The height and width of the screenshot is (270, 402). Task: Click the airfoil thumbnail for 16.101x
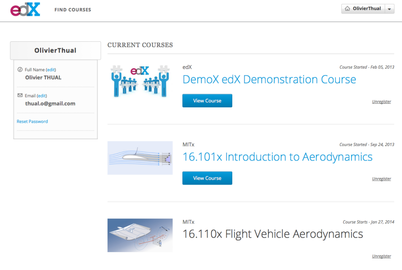coord(140,158)
